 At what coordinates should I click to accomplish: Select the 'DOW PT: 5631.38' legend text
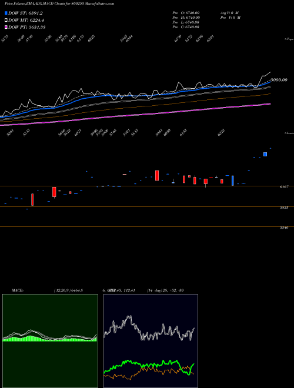pyautogui.click(x=26, y=27)
